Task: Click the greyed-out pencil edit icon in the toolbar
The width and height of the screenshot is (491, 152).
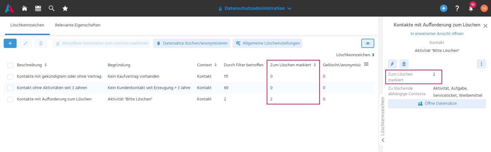Action: click(x=26, y=43)
